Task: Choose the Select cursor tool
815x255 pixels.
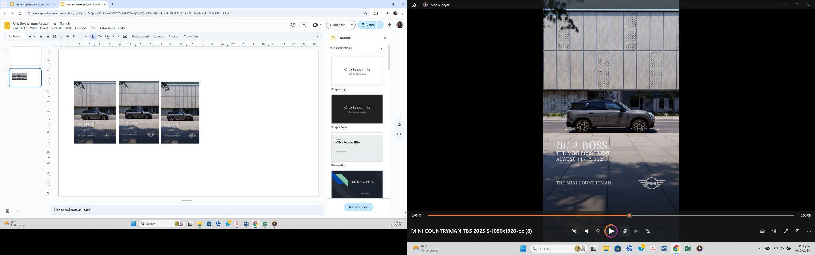Action: coord(94,37)
